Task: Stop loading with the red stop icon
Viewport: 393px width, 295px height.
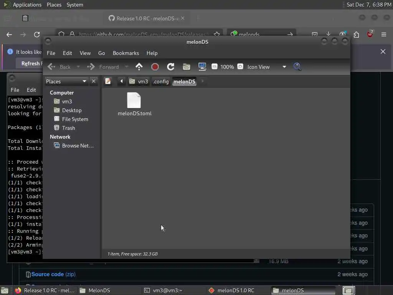Action: pos(155,67)
